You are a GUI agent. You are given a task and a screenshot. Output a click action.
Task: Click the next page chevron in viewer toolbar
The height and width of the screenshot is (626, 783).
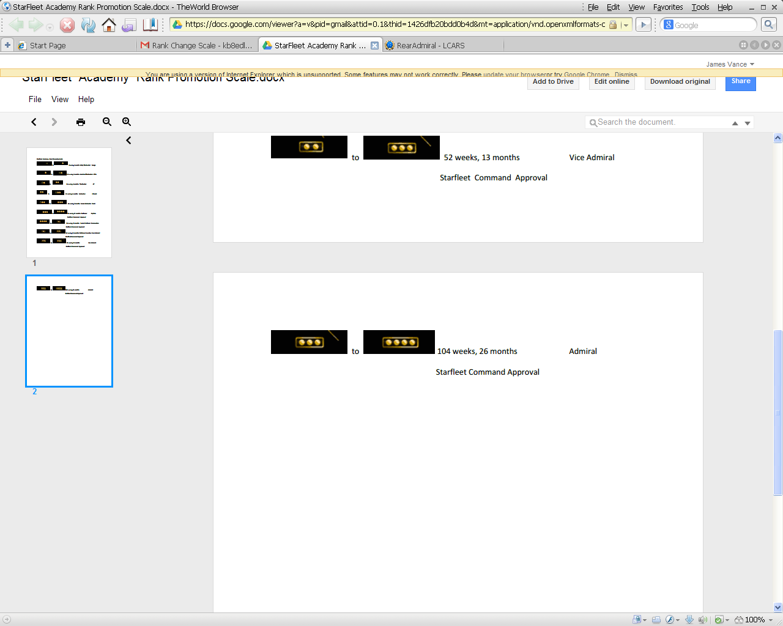point(54,122)
